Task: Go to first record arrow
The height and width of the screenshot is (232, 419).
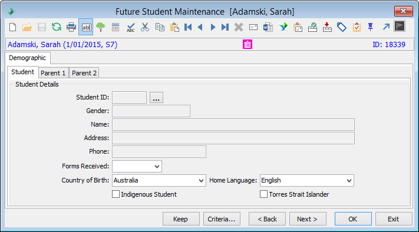Action: click(x=188, y=27)
